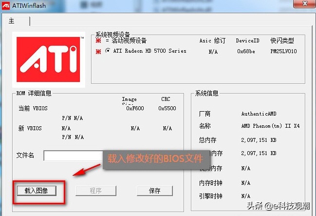Click the 当前 VBIOS label

pyautogui.click(x=33, y=108)
